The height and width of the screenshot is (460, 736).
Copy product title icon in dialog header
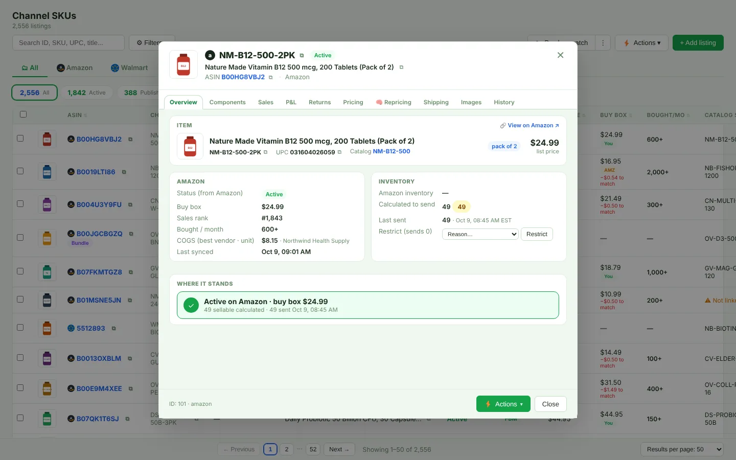(x=401, y=67)
